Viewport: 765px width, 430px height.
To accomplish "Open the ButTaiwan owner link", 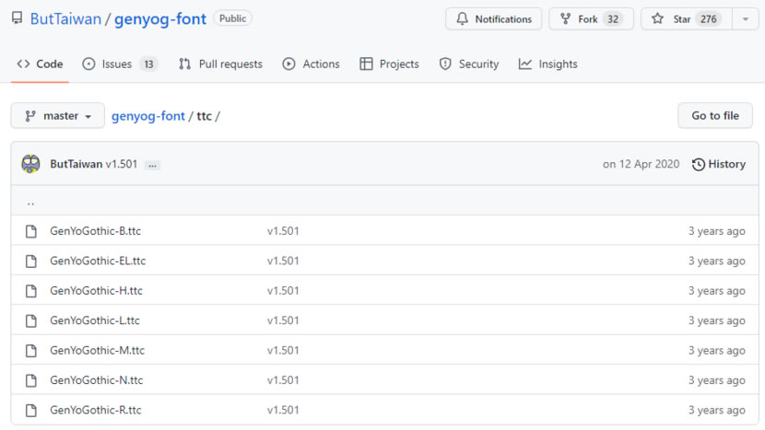I will [65, 19].
